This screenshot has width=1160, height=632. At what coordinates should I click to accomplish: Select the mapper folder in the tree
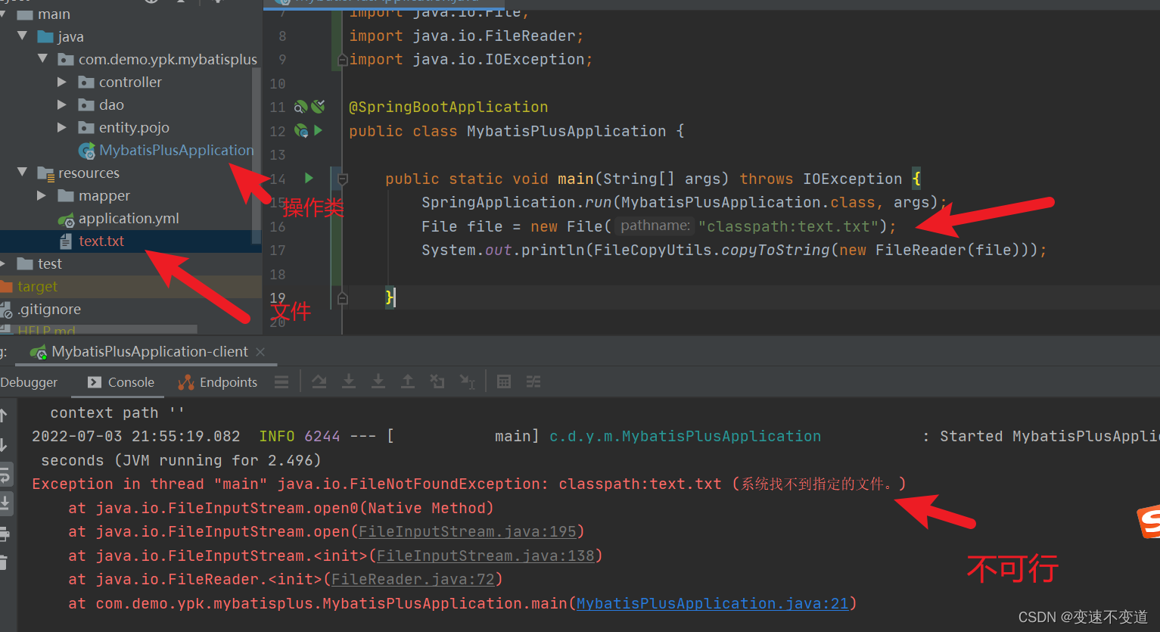pos(104,195)
